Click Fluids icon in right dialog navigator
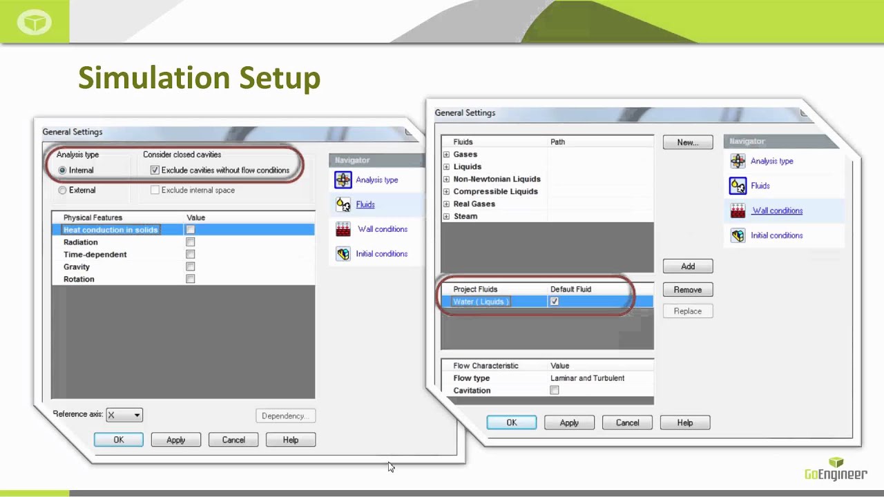Image resolution: width=884 pixels, height=497 pixels. 738,186
